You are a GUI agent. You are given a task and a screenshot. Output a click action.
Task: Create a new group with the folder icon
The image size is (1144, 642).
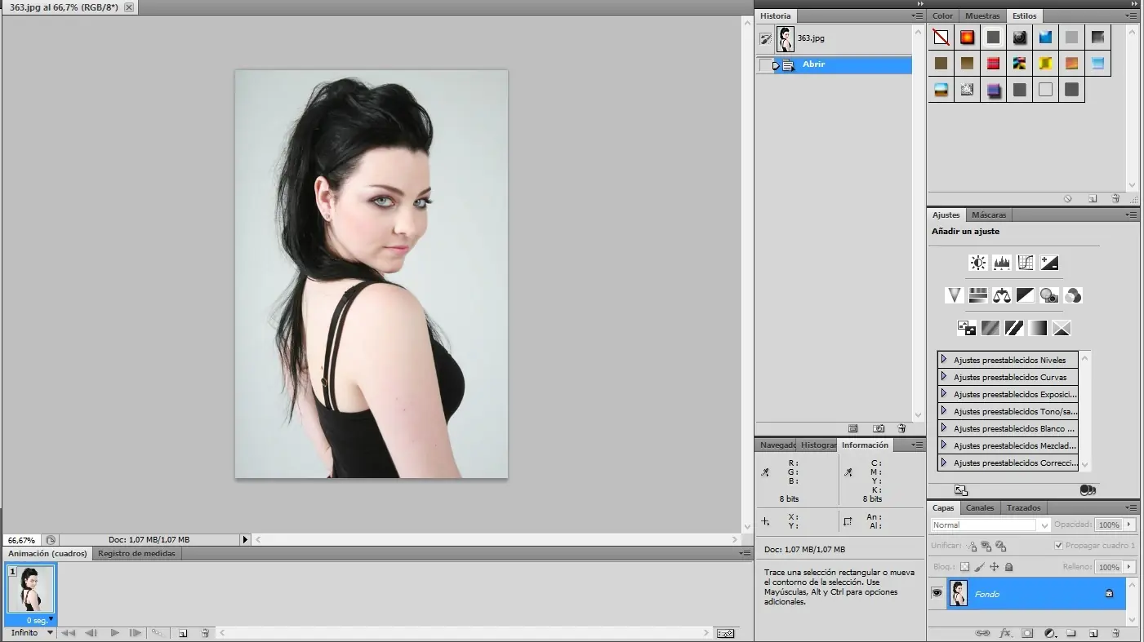pyautogui.click(x=1071, y=633)
